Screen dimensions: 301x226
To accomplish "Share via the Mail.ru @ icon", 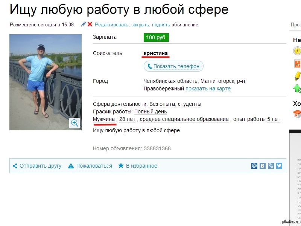I will coord(254,165).
